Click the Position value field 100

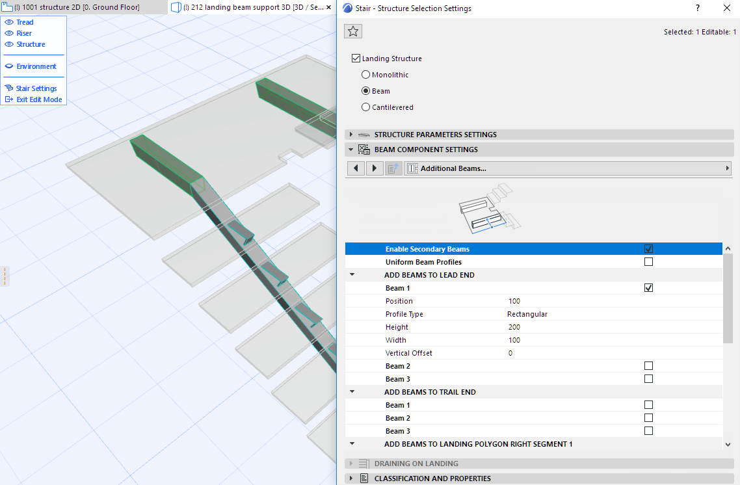click(x=515, y=301)
